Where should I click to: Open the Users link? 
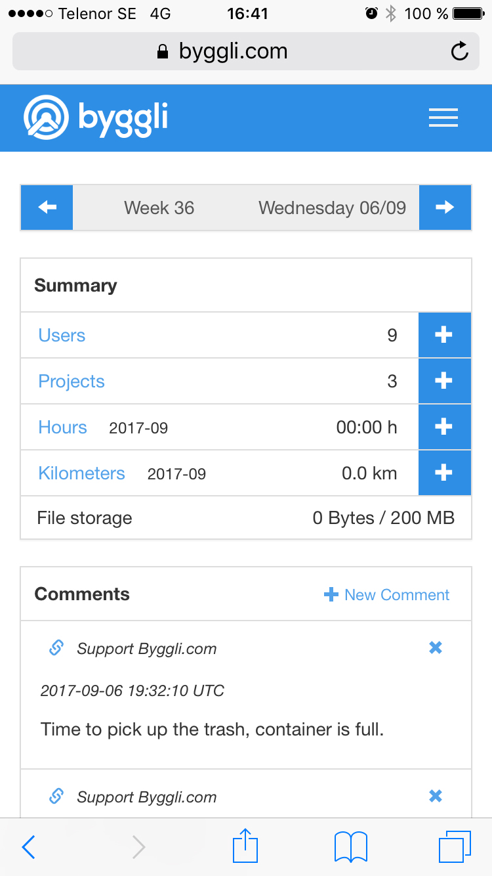[62, 336]
